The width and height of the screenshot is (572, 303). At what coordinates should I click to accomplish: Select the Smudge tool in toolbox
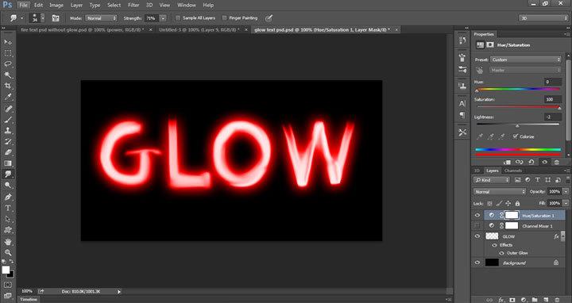(x=8, y=174)
